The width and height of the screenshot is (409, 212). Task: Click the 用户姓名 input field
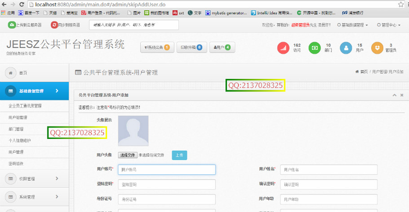(x=329, y=169)
